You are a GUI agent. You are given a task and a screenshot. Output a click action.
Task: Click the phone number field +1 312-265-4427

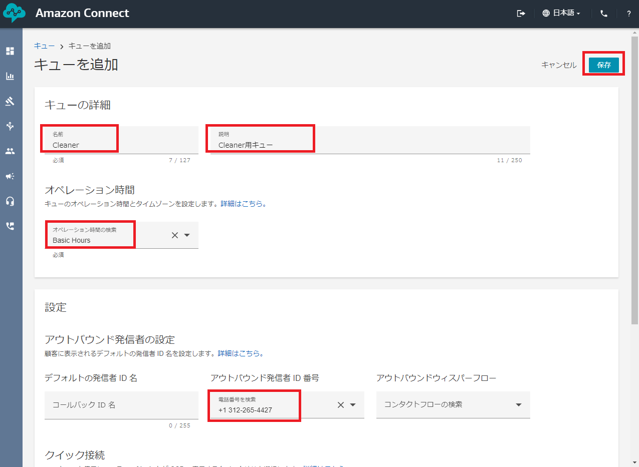pos(287,405)
